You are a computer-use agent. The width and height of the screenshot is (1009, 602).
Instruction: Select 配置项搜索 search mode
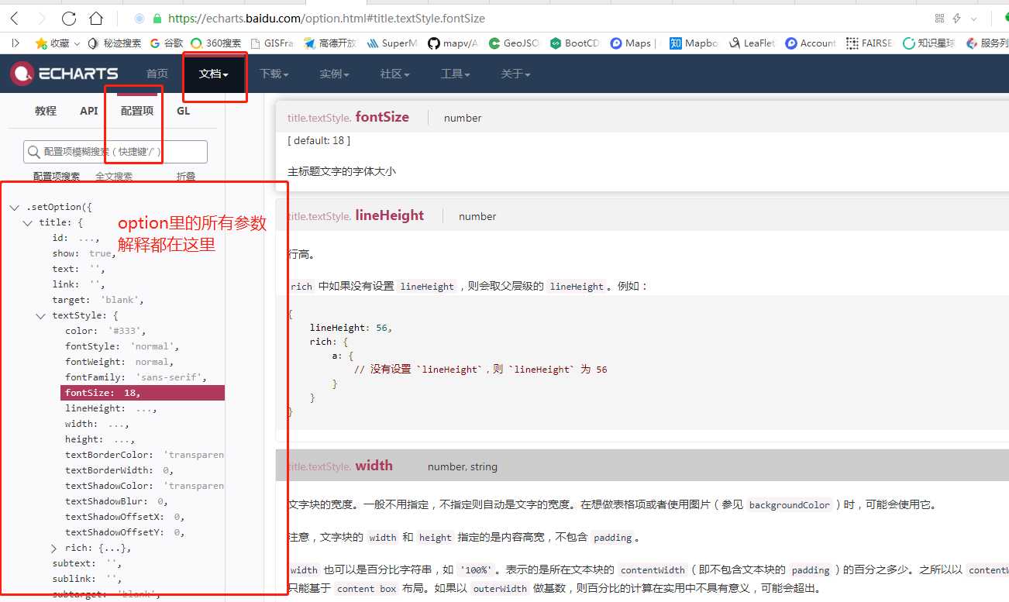(x=57, y=176)
